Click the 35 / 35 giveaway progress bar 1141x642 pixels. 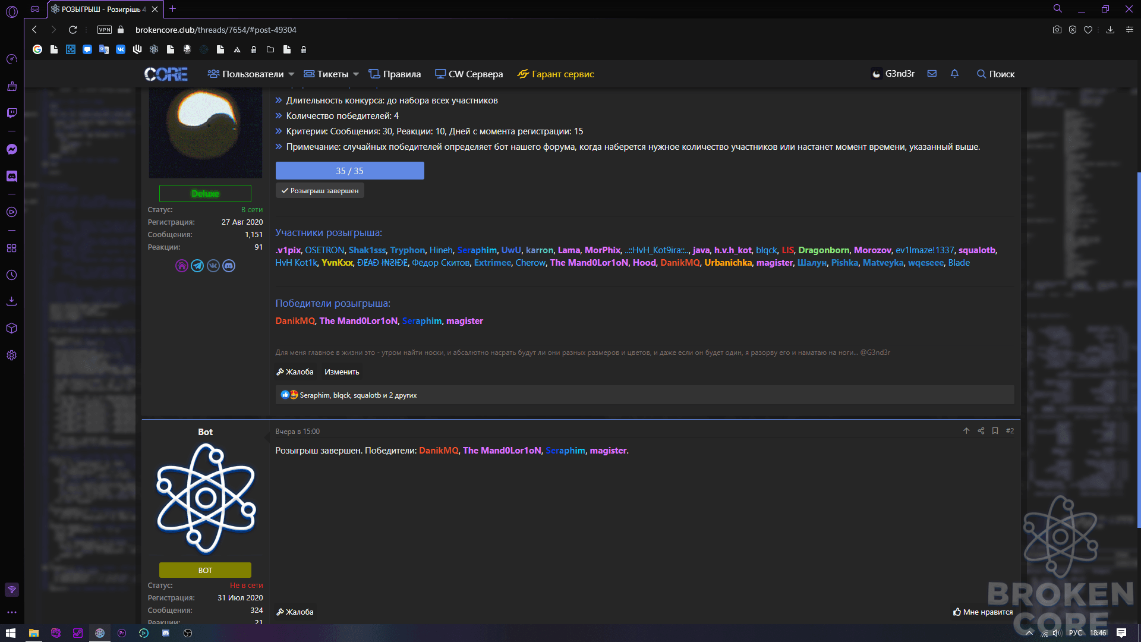pos(350,171)
